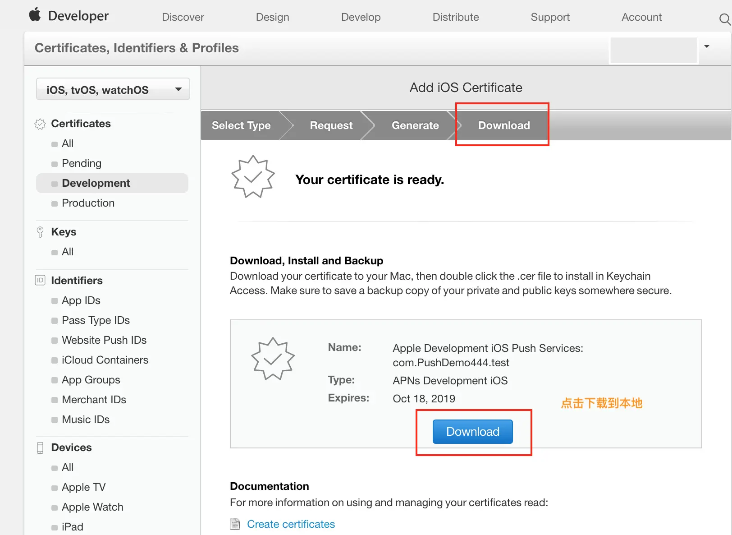Image resolution: width=732 pixels, height=535 pixels.
Task: Show Pending certificates
Action: coord(82,163)
